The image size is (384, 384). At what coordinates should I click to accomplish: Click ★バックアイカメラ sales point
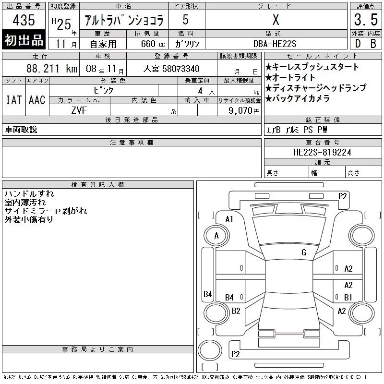(x=298, y=98)
